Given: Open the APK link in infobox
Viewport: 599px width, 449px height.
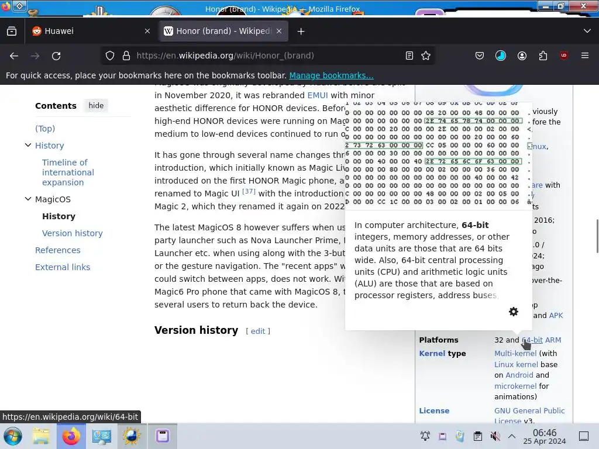Looking at the screenshot, I should (x=556, y=315).
